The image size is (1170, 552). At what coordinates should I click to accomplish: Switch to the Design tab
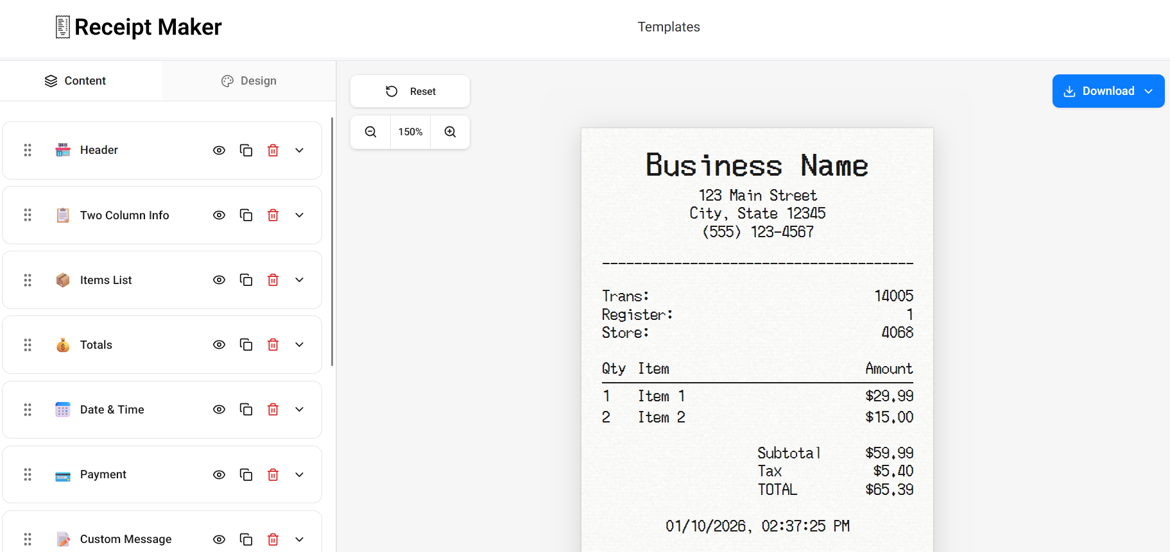coord(249,81)
